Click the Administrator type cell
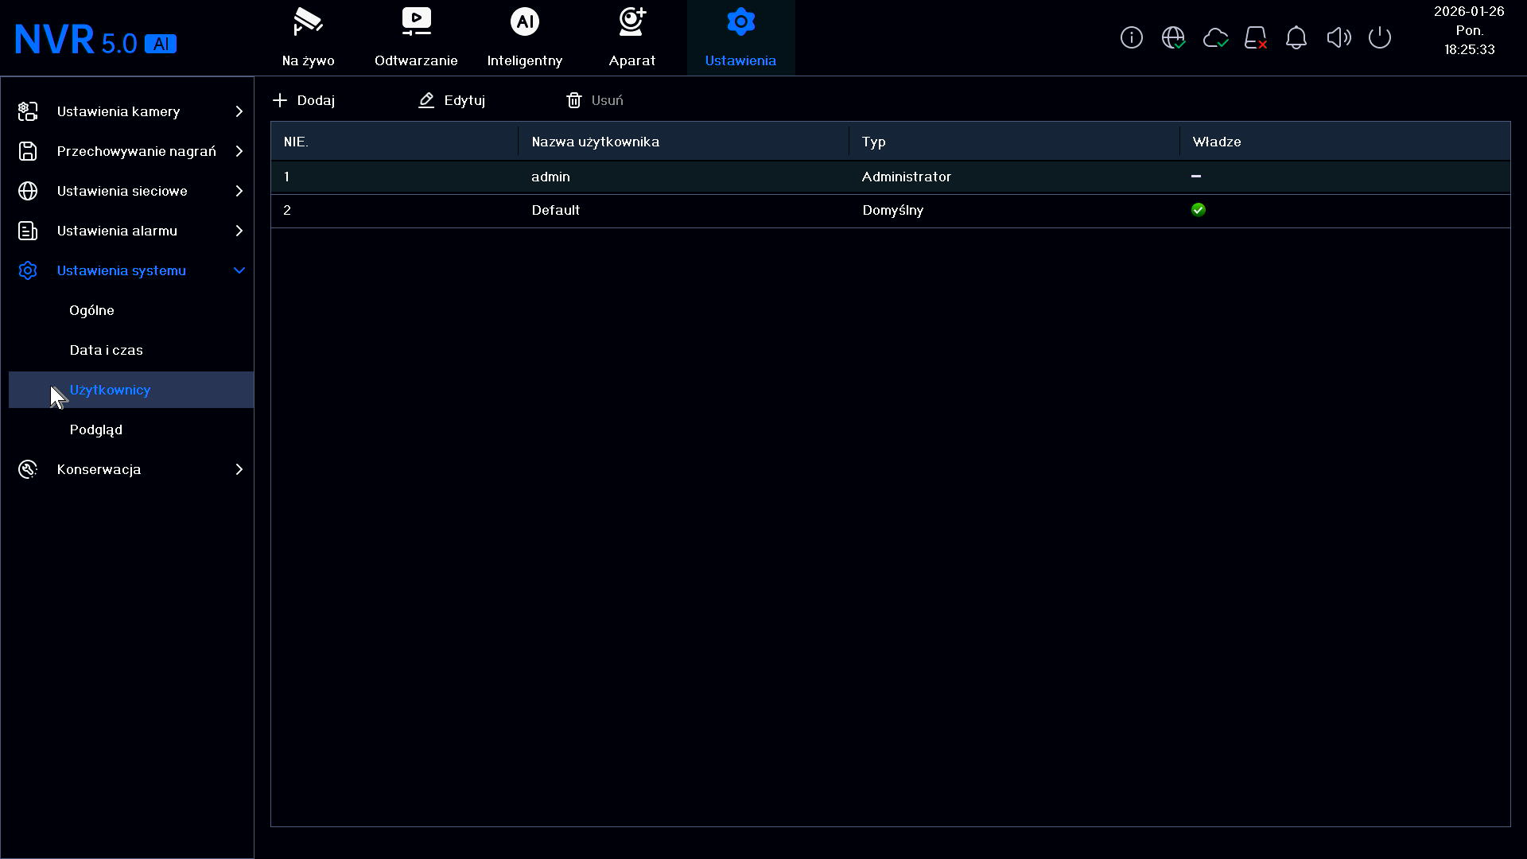 (906, 177)
